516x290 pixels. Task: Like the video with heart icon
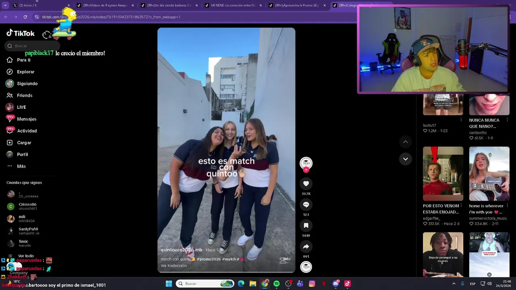[306, 184]
